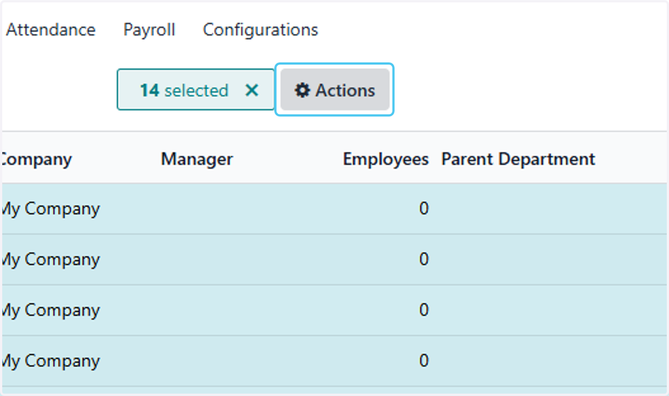Sort by the Manager column header
The width and height of the screenshot is (669, 396).
click(197, 159)
